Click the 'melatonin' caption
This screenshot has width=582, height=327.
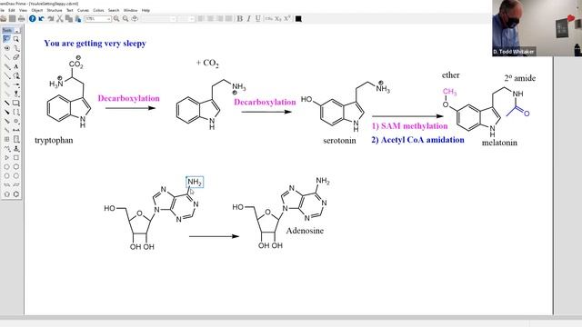[499, 143]
